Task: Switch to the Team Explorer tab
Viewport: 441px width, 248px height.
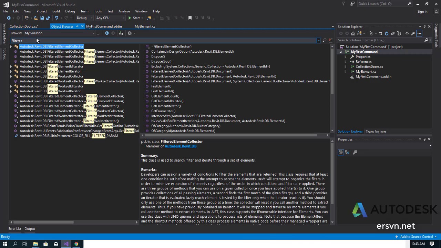Action: click(376, 132)
